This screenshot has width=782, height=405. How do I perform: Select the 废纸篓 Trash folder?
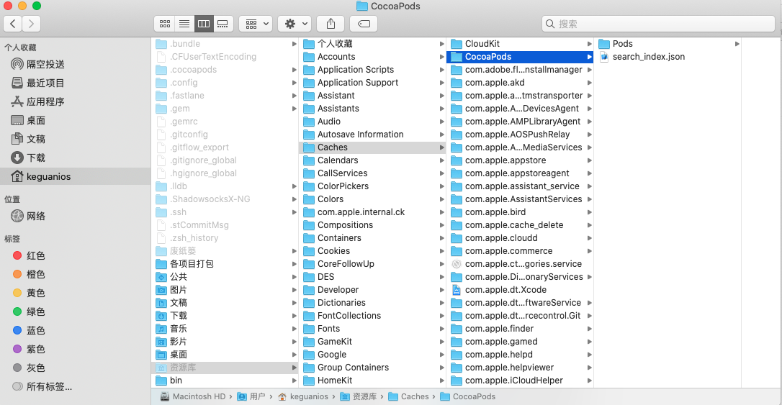(x=225, y=251)
